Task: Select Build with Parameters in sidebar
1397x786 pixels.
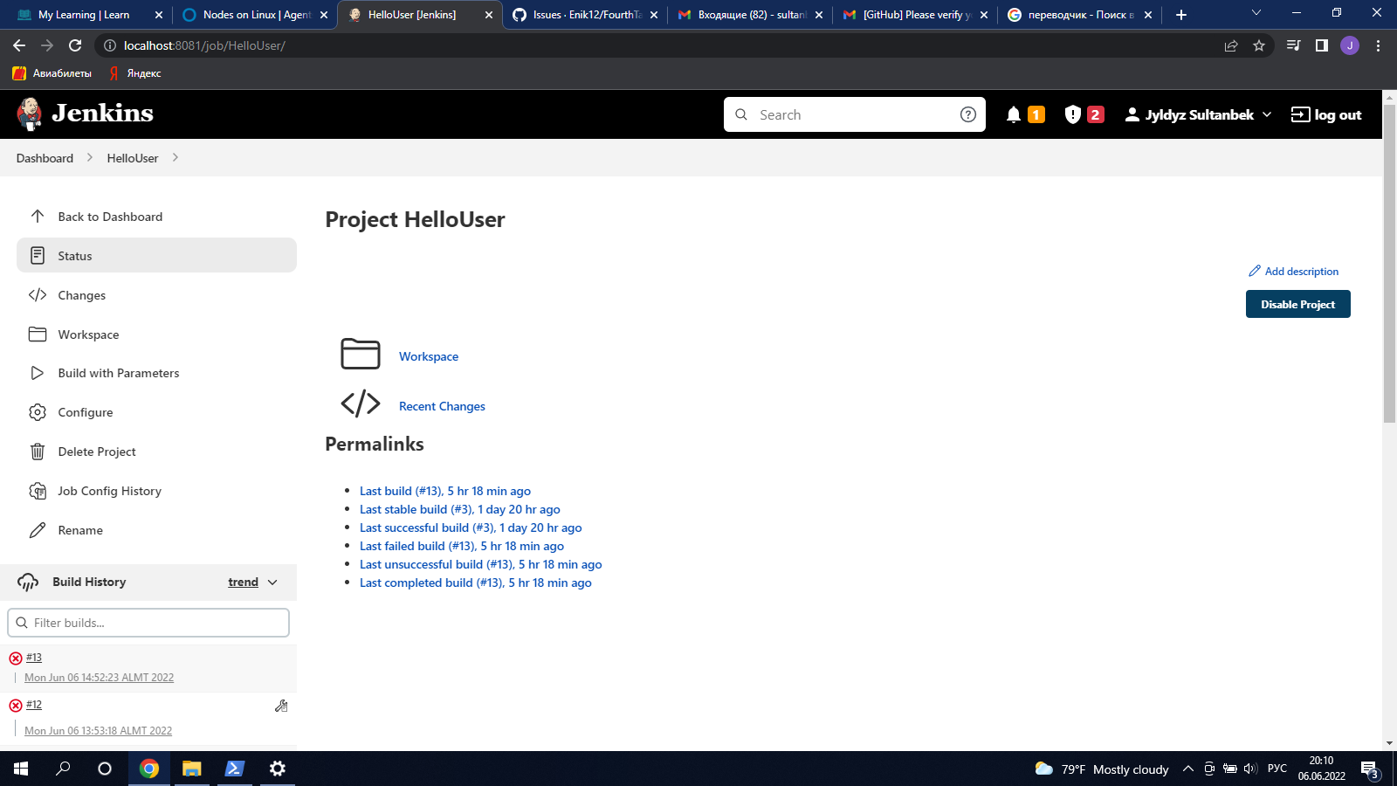Action: 156,373
